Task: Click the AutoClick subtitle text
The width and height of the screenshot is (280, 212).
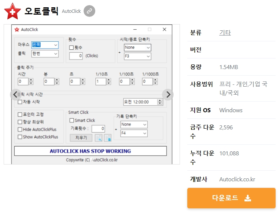Action: tap(71, 11)
